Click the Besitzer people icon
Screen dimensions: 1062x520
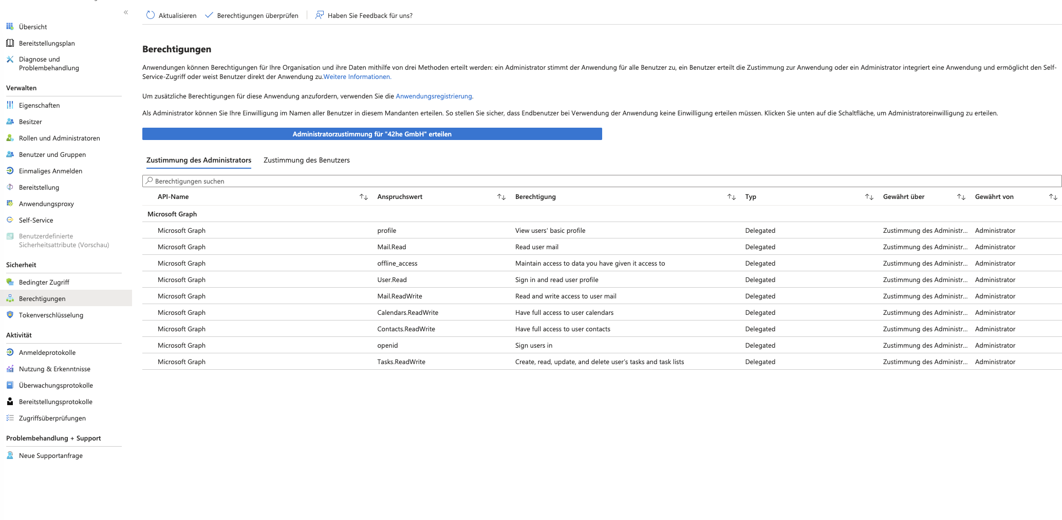(x=10, y=121)
